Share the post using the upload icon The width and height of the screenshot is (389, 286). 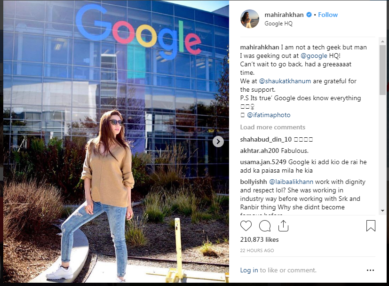click(x=283, y=226)
